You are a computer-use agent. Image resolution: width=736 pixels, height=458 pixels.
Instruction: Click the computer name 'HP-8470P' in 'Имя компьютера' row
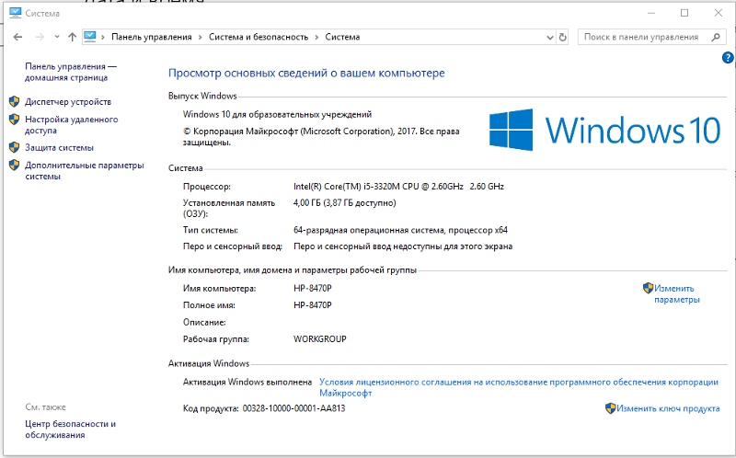tap(313, 288)
